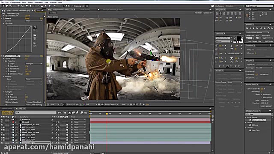Viewport: 274px width, 154px height.
Task: Click Start Capture in Motion Sketch
Action: [x=265, y=107]
